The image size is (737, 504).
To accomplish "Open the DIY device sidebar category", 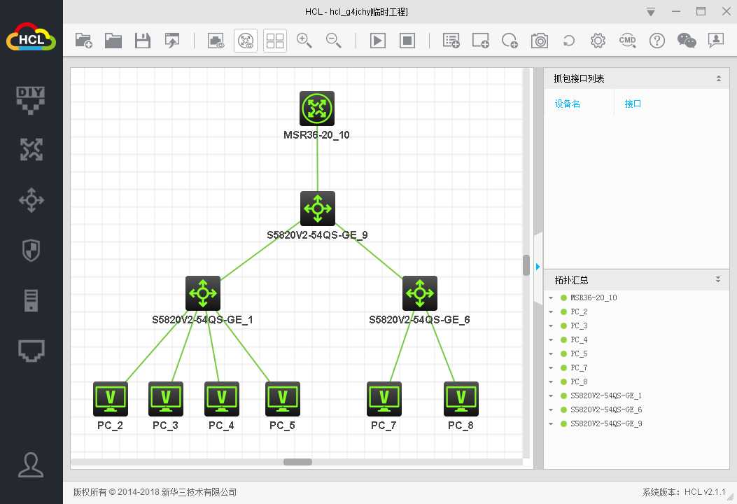I will pyautogui.click(x=31, y=100).
